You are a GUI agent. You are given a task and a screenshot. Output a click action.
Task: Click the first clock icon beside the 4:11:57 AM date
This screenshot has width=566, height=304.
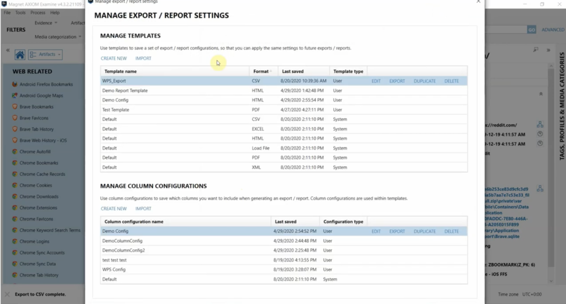point(540,134)
